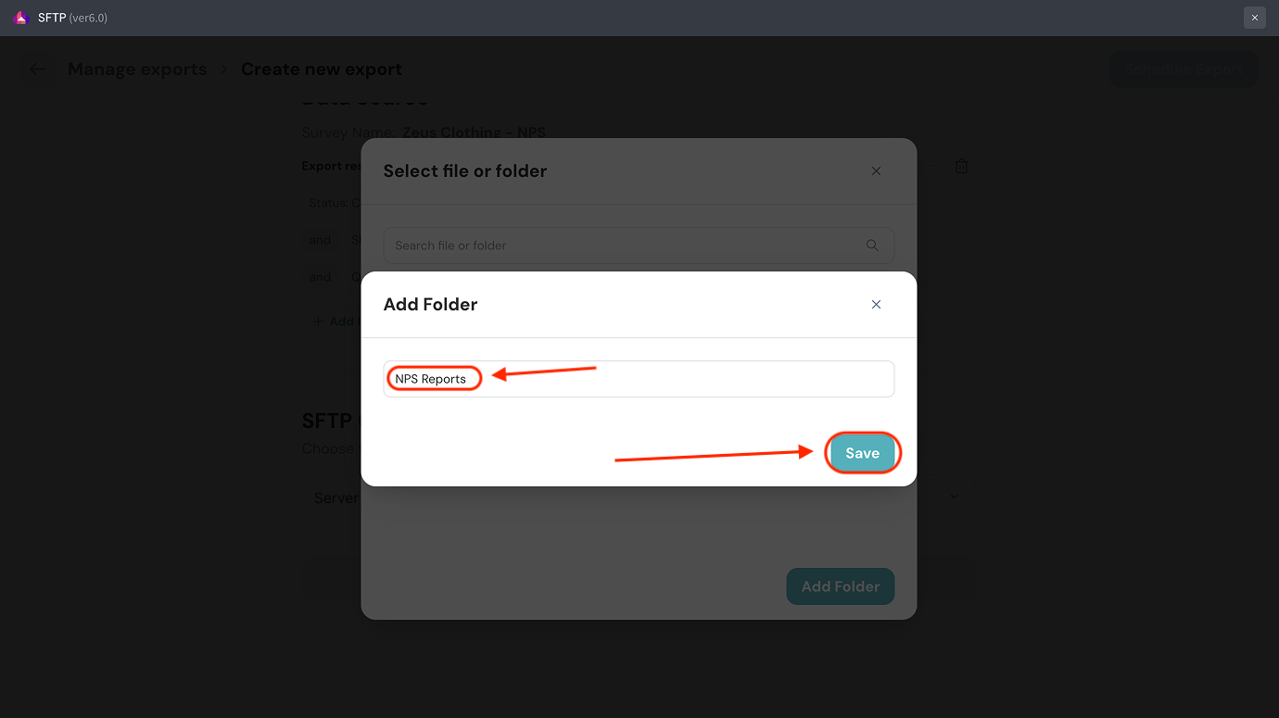Expand the Server dropdown chevron
This screenshot has width=1279, height=718.
point(955,497)
